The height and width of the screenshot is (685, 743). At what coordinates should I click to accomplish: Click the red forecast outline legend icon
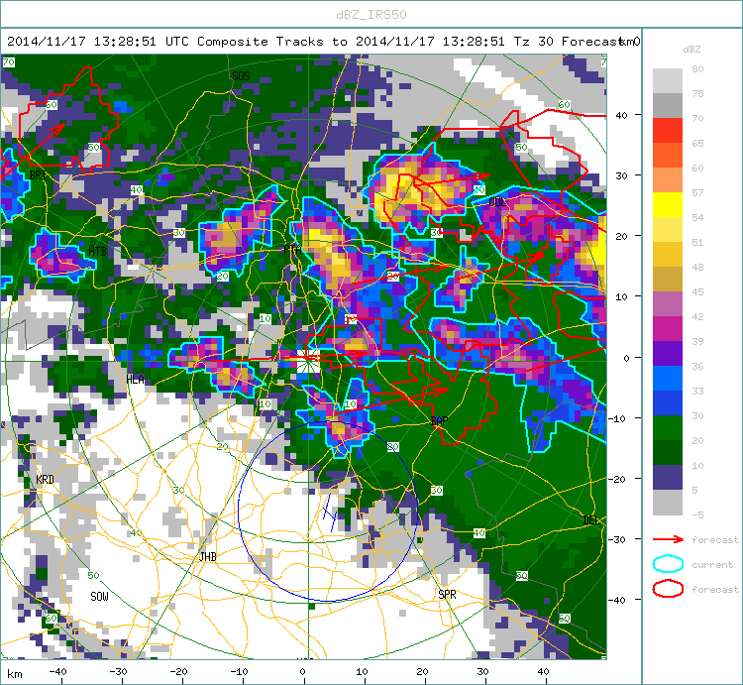(668, 589)
